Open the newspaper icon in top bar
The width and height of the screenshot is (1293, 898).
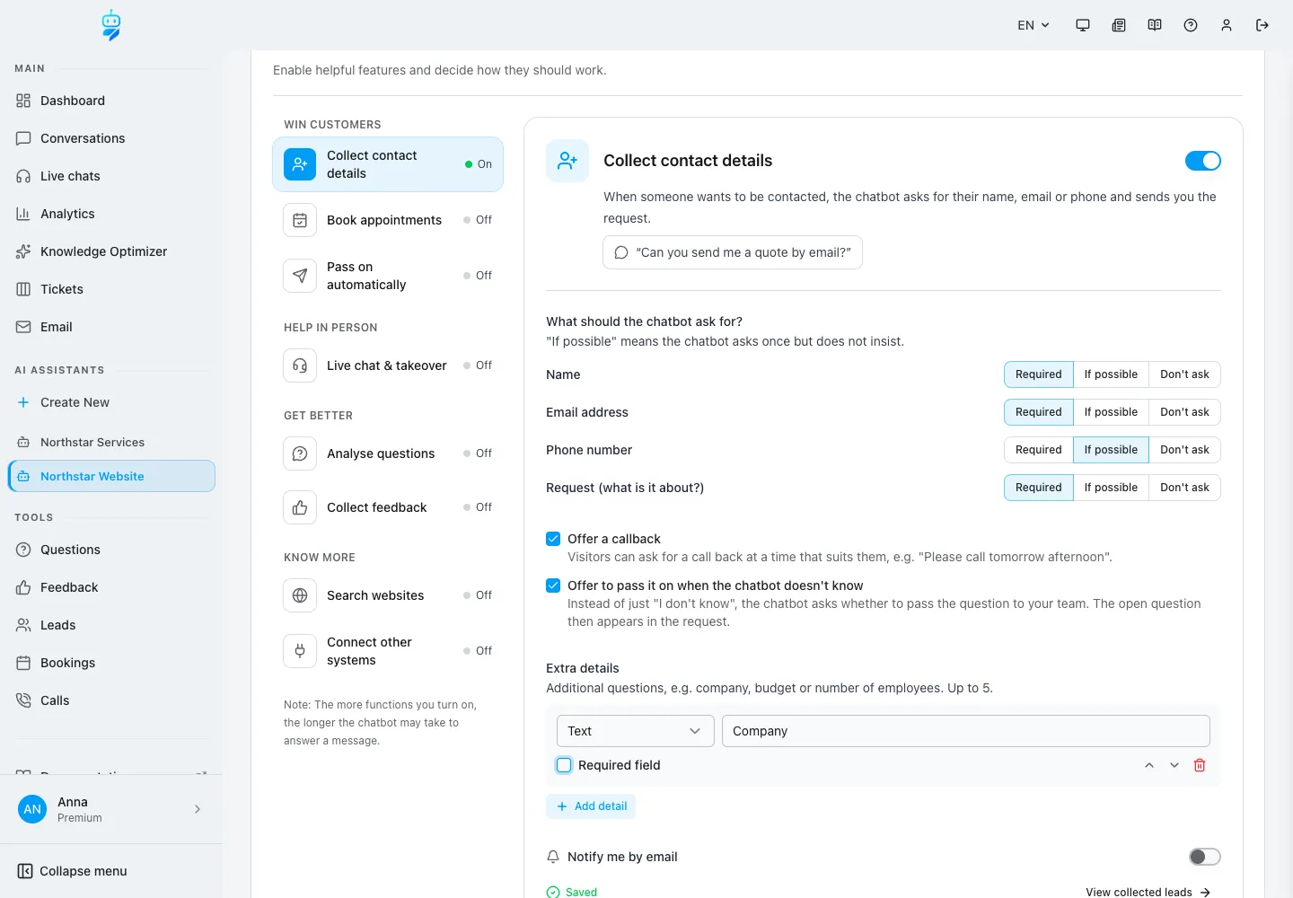pos(1119,25)
